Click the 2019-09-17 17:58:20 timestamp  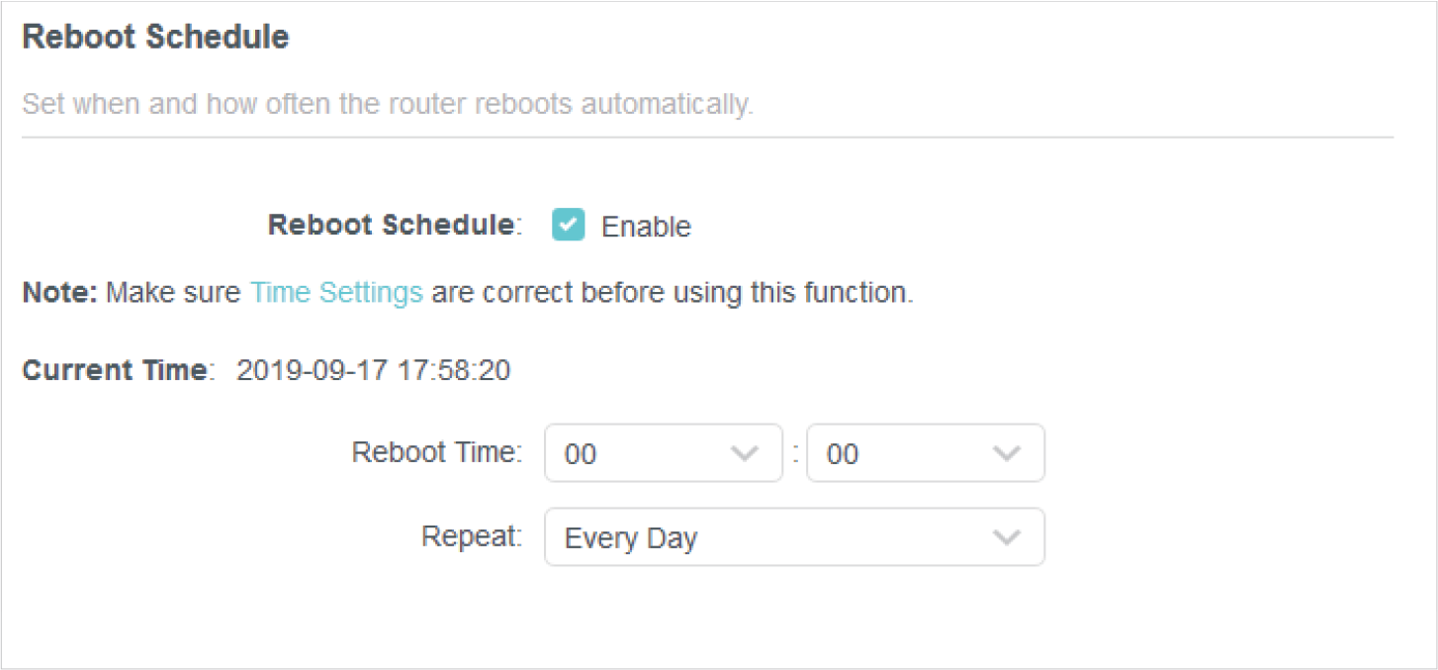tap(374, 371)
